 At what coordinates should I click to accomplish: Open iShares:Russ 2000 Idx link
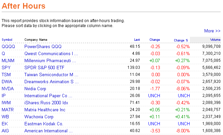(x=46, y=103)
